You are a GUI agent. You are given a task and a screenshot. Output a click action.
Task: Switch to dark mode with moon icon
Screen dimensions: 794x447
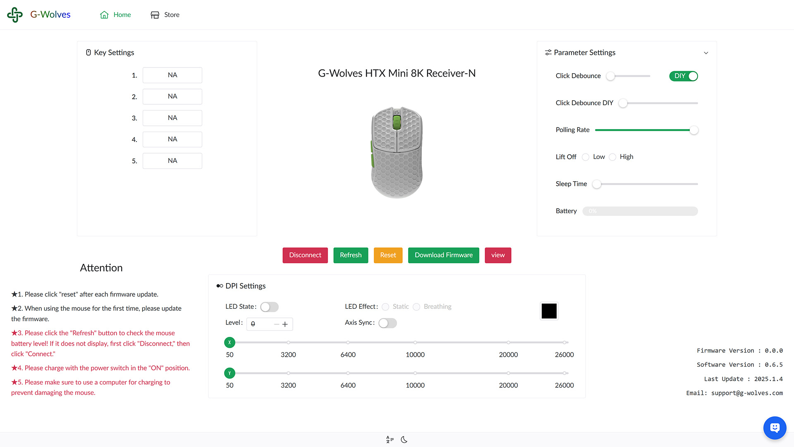[404, 440]
